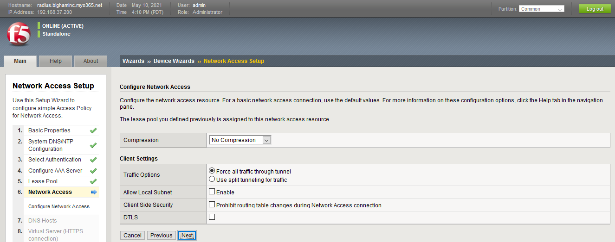The height and width of the screenshot is (242, 615).
Task: Click the checkmark next to System DNS/NTP Configuration
Action: 93,145
